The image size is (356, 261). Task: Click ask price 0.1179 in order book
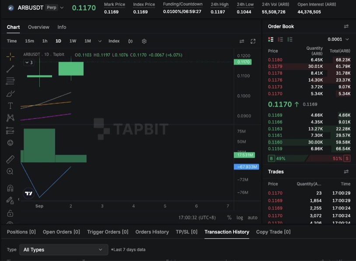tap(275, 66)
